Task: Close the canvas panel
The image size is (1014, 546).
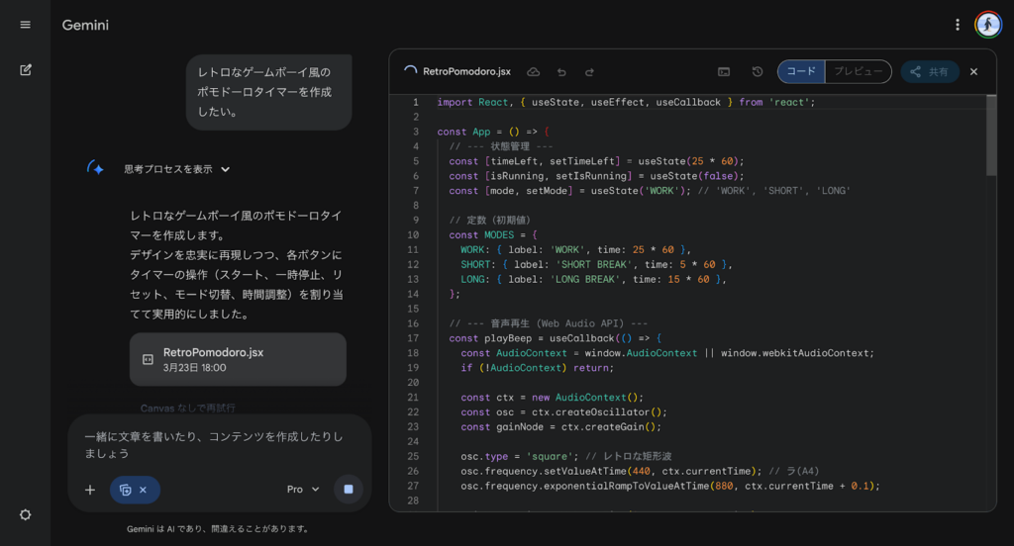Action: click(974, 72)
